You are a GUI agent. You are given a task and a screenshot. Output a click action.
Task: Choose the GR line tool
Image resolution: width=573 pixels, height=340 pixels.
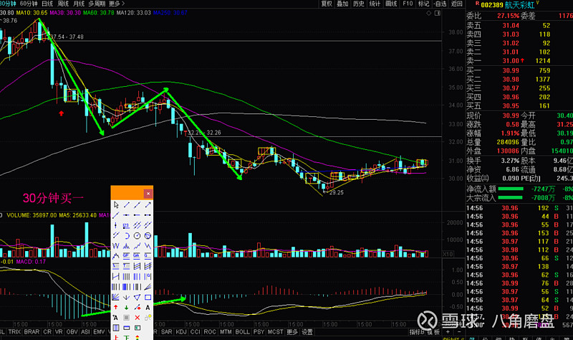(137, 256)
